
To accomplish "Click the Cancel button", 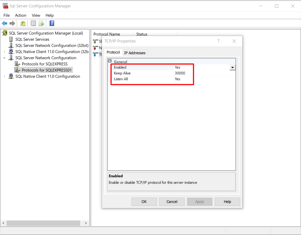I will tap(172, 202).
